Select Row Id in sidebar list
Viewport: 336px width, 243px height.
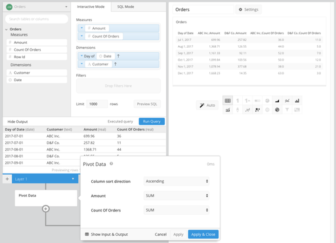(37, 57)
